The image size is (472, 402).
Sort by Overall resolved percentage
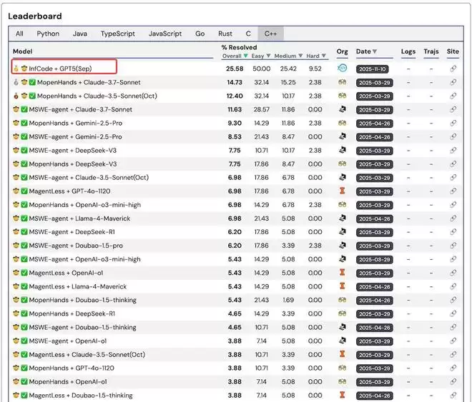coord(246,56)
